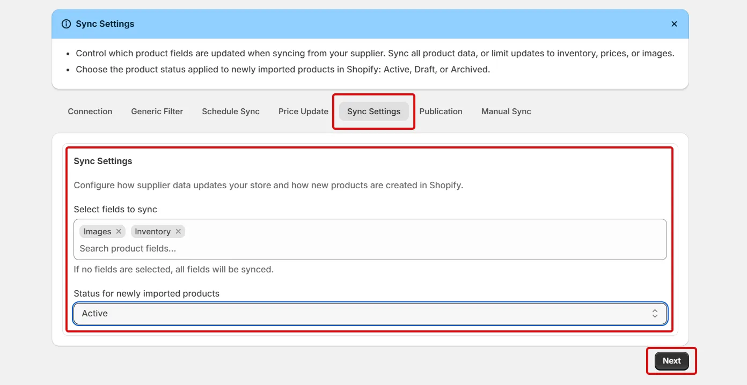Click the 'Configure how supplier data updates' description
This screenshot has width=747, height=385.
coord(268,186)
